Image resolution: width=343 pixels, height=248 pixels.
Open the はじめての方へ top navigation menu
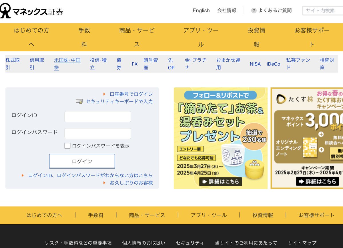point(31,37)
